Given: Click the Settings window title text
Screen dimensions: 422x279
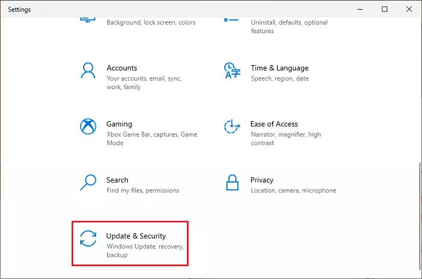Looking at the screenshot, I should coord(19,10).
